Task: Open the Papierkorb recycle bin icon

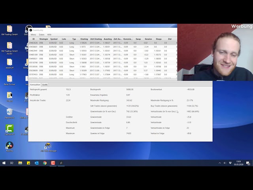Action: (x=9, y=113)
